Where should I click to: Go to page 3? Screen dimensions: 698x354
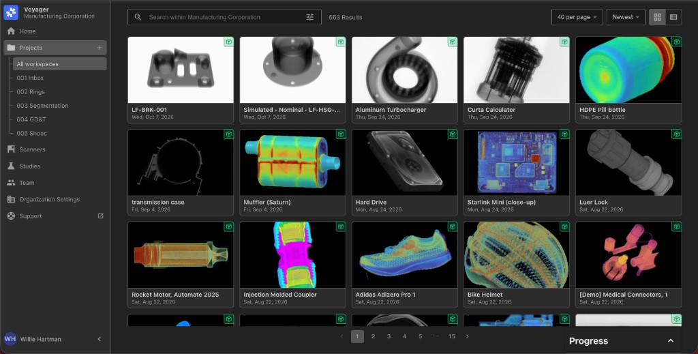click(x=389, y=337)
